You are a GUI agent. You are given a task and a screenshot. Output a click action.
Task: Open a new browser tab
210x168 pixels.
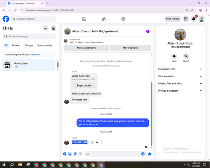point(48,3)
